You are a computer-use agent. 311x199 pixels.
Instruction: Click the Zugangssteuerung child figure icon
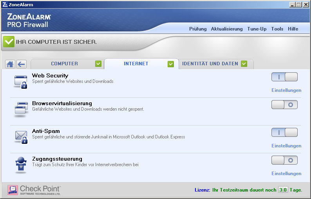coord(21,164)
